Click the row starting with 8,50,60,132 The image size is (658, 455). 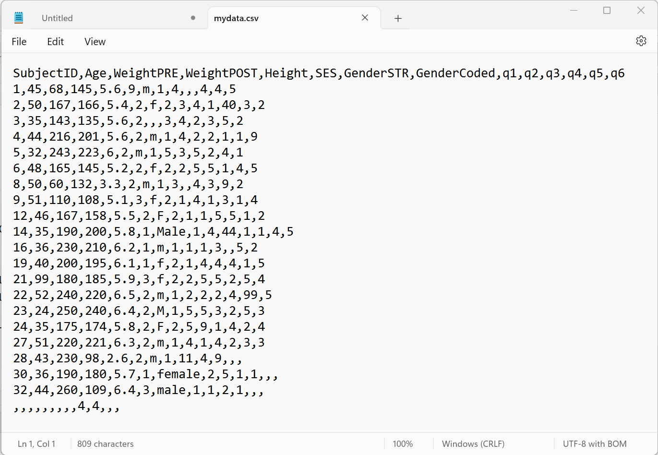tap(128, 184)
